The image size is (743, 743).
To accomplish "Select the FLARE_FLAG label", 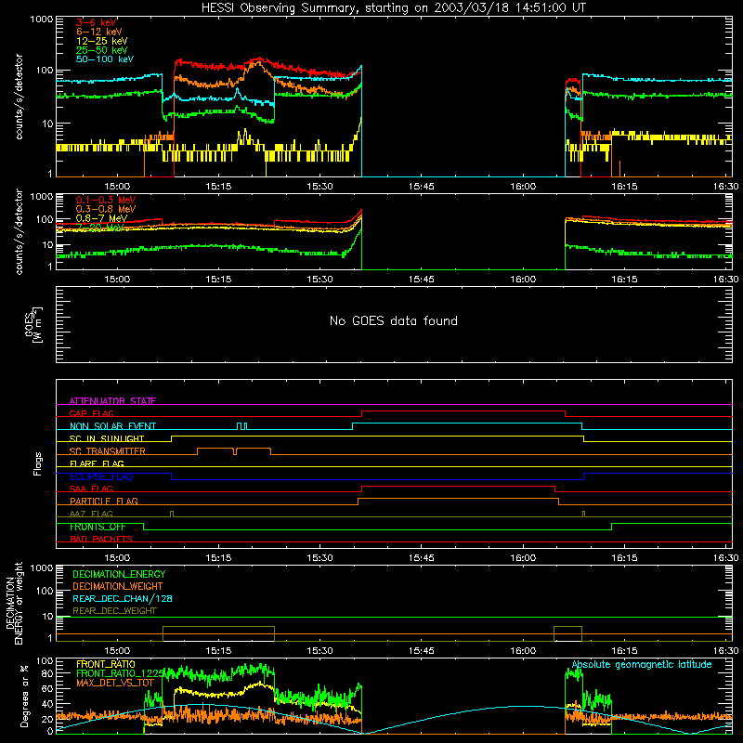I will click(97, 463).
